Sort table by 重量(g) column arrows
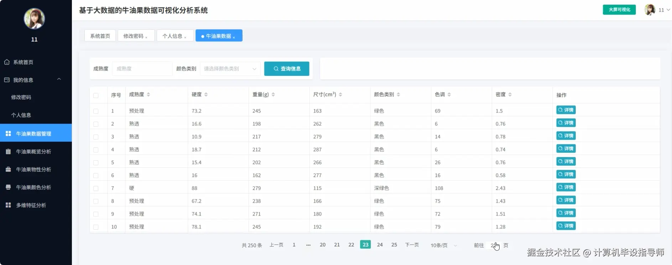 (273, 94)
